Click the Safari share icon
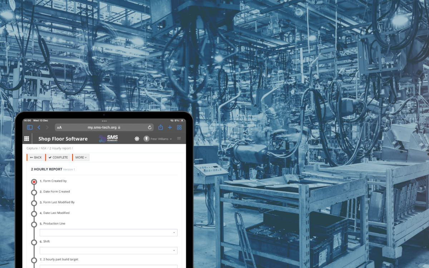The width and height of the screenshot is (429, 268). [x=160, y=127]
